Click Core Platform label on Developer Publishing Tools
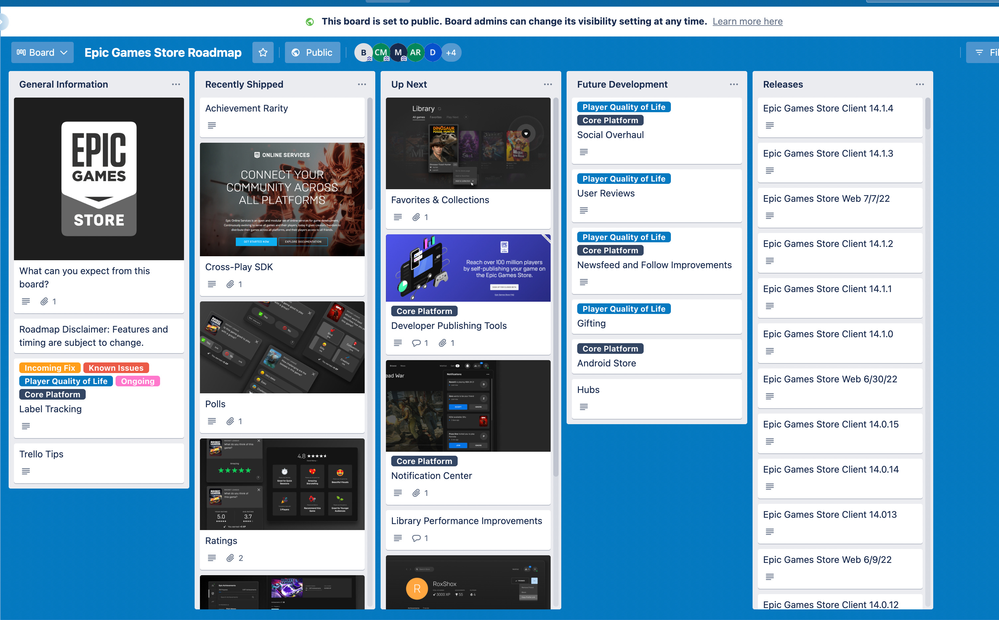Viewport: 999px width, 620px height. click(x=424, y=311)
